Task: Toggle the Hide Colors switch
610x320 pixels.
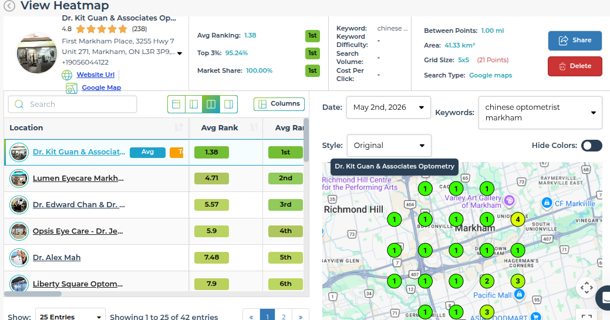Action: tap(591, 146)
